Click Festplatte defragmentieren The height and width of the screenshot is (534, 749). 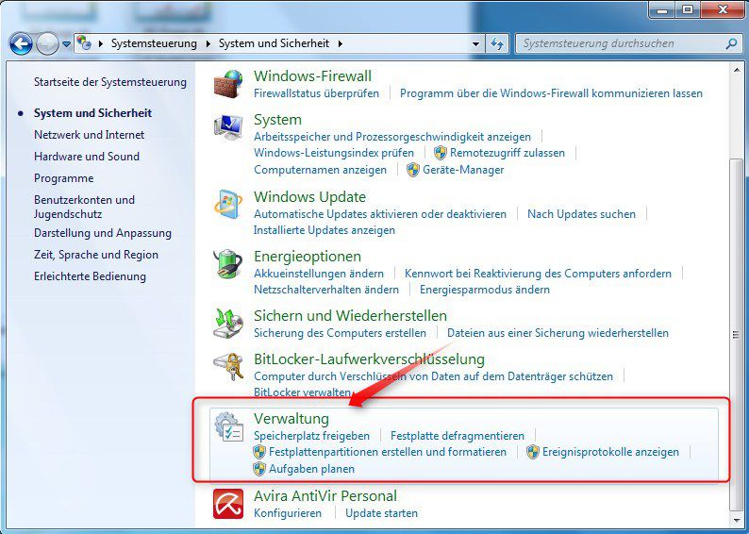coord(458,436)
